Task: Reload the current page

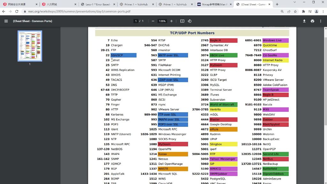Action: (x=17, y=11)
